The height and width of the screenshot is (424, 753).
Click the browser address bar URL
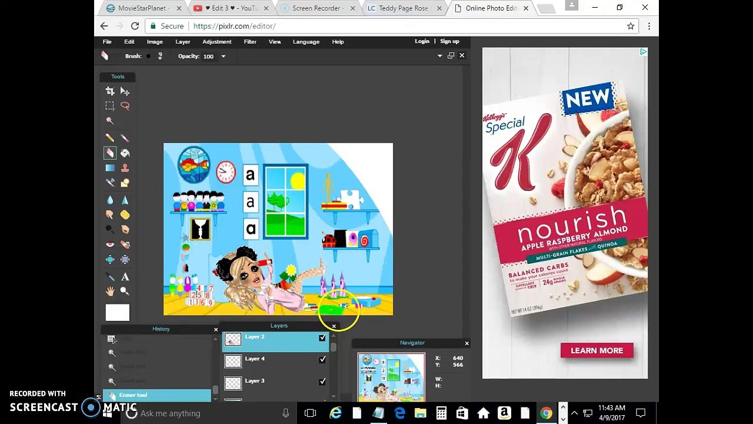click(x=234, y=26)
